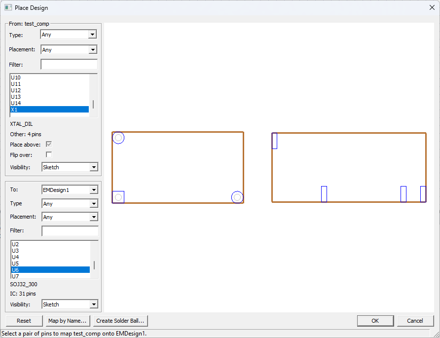Viewport: 440px width, 338px height.
Task: Open the From section Type dropdown
Action: (93, 34)
